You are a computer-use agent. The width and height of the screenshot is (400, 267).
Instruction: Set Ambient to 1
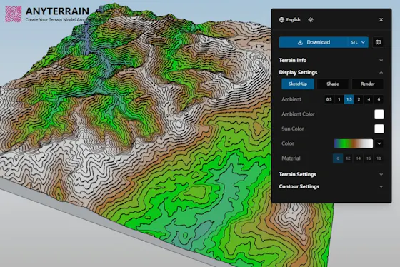pyautogui.click(x=339, y=99)
